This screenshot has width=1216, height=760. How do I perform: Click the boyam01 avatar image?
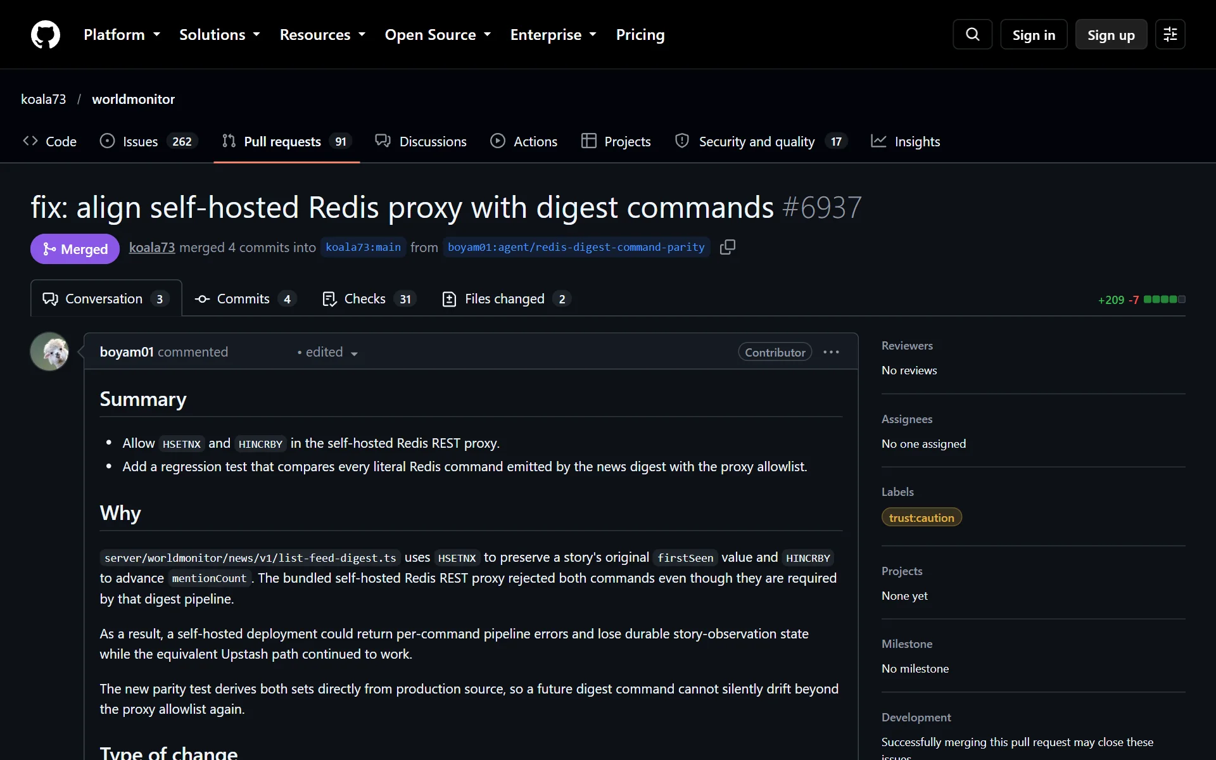pos(49,351)
